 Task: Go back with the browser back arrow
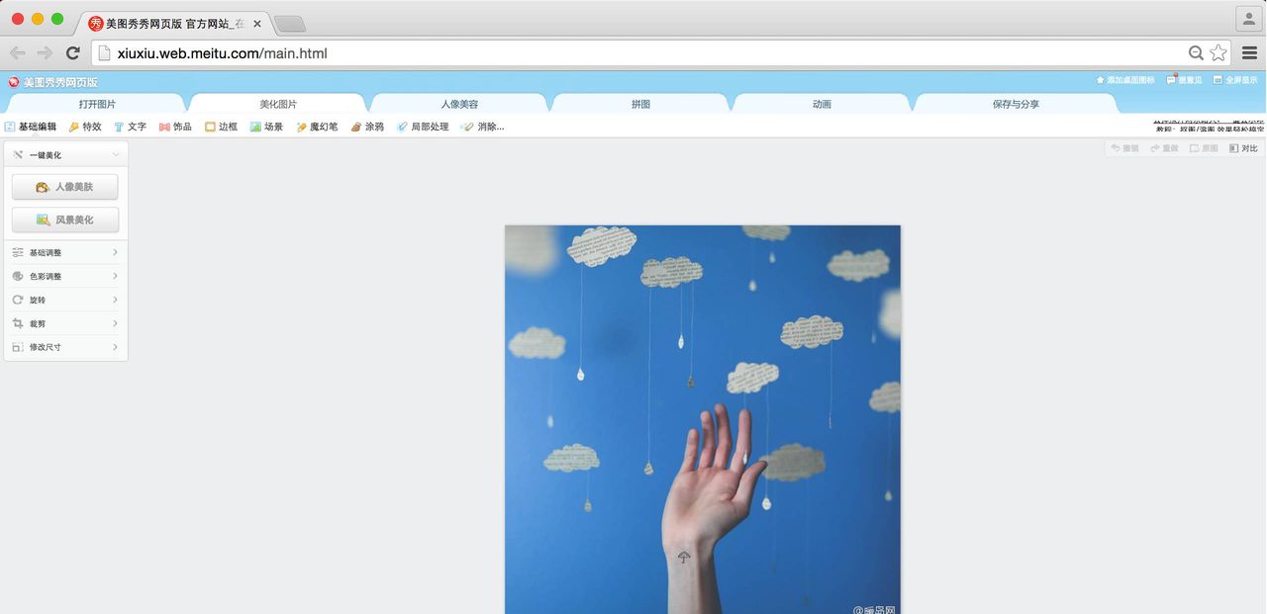click(18, 53)
